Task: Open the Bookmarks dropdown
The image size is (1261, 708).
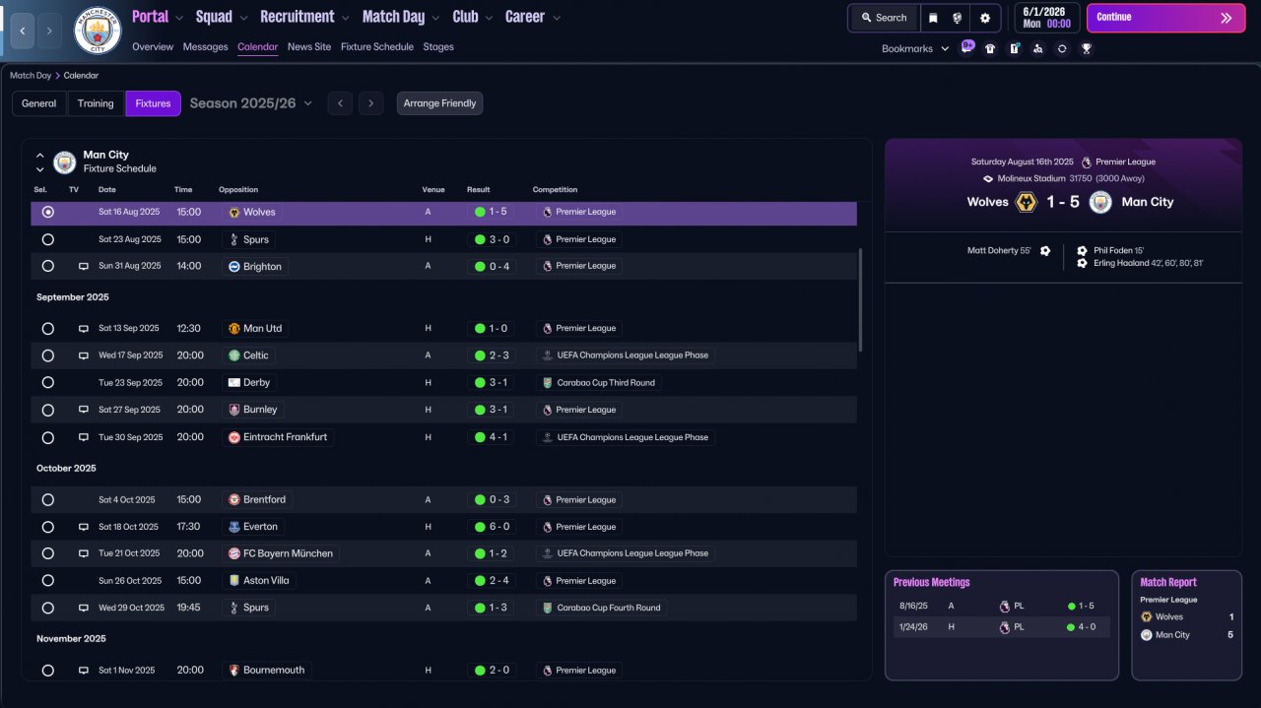Action: (x=915, y=48)
